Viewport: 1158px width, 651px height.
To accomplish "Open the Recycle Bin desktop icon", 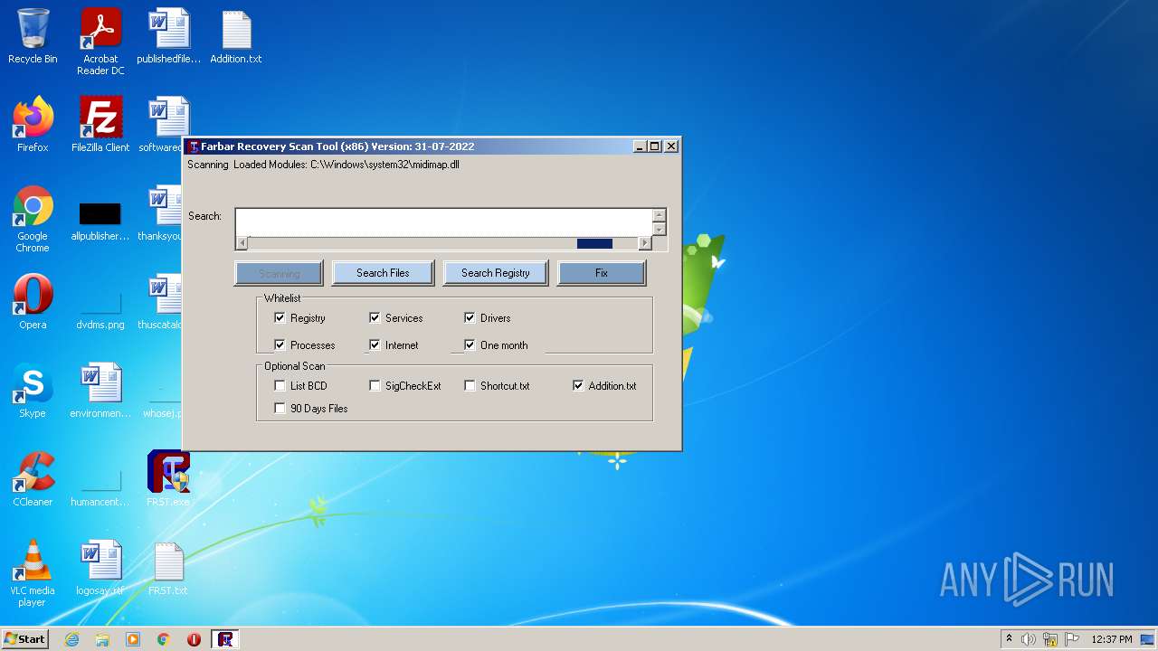I will (x=33, y=36).
